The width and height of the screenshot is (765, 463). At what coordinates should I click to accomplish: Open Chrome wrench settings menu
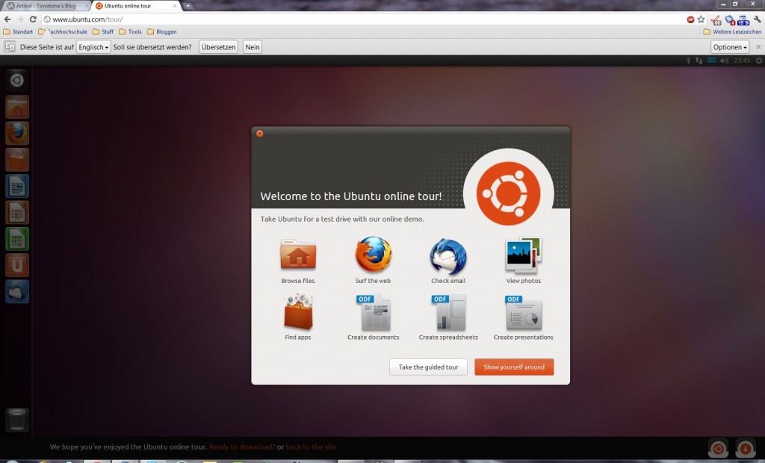click(x=758, y=19)
